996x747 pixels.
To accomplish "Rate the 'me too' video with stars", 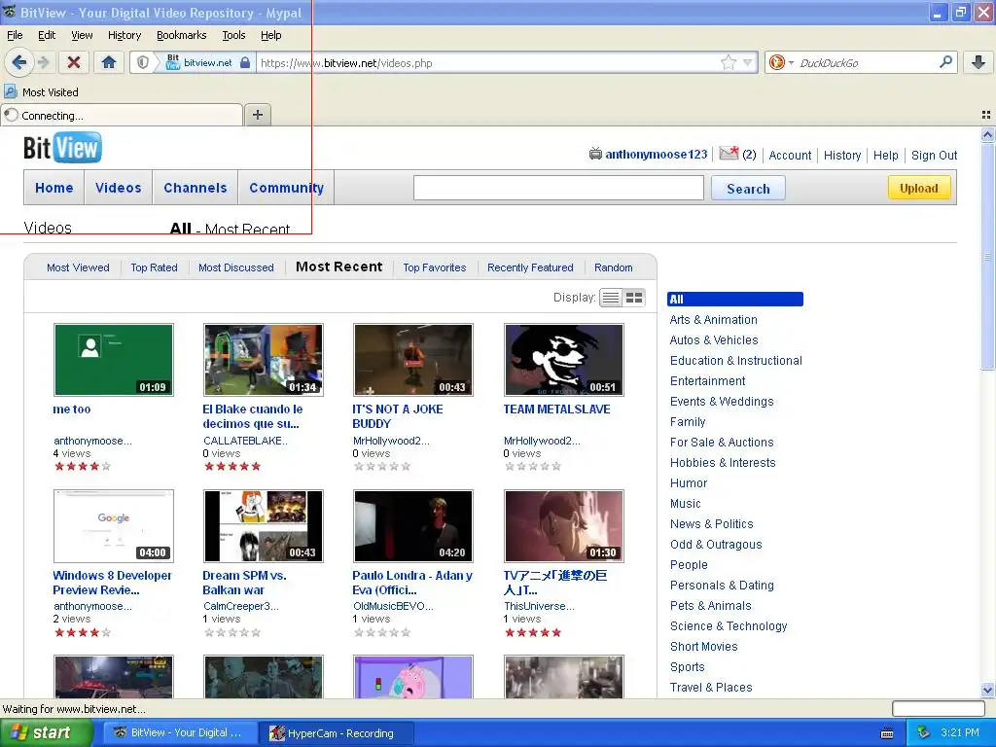I will point(83,466).
